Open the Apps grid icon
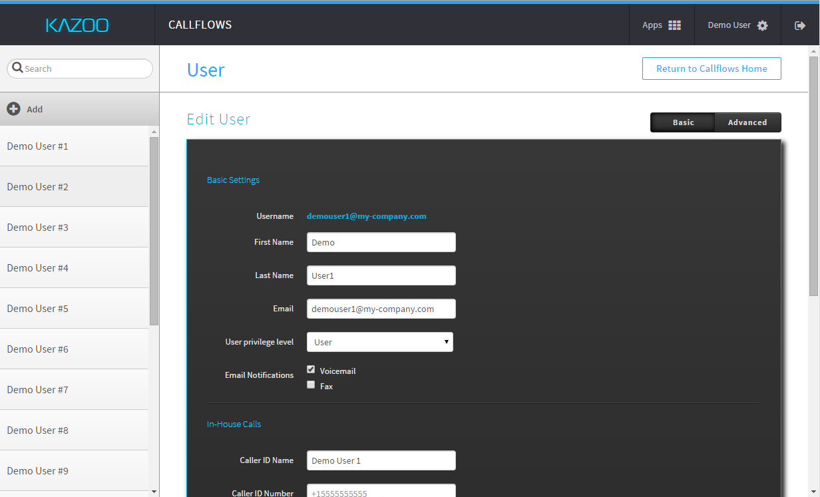820x497 pixels. coord(674,25)
